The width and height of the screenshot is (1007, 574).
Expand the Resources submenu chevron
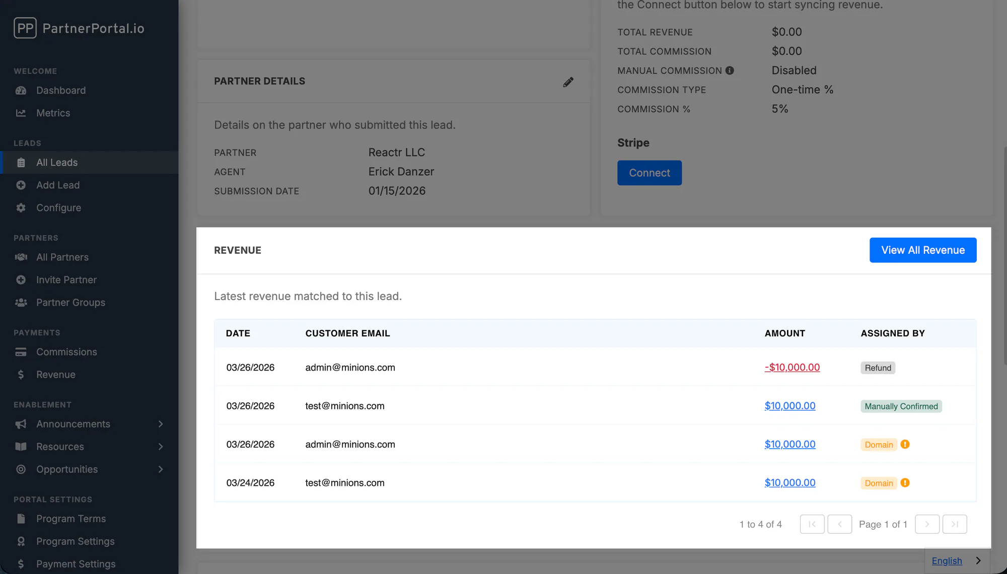coord(161,447)
